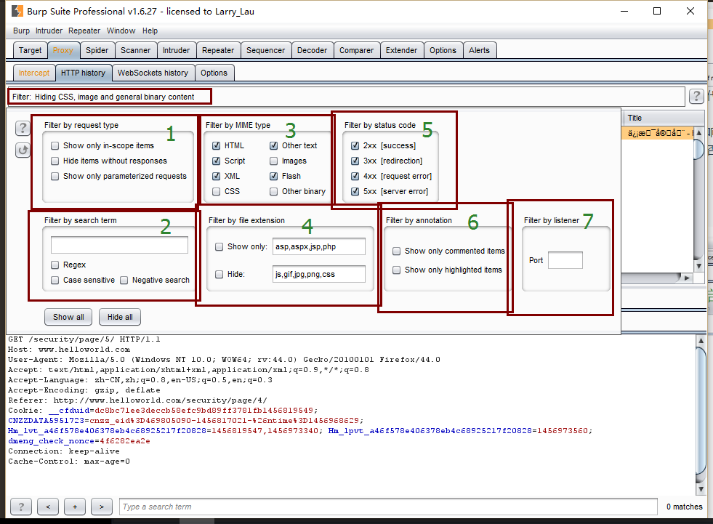Open the Help menu

click(x=150, y=31)
